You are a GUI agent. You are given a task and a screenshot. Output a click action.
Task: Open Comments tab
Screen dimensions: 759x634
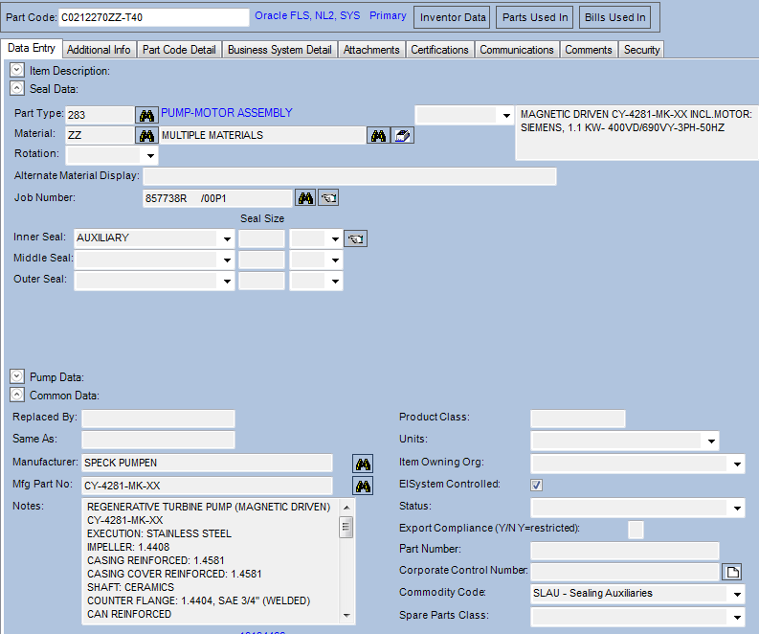(588, 50)
